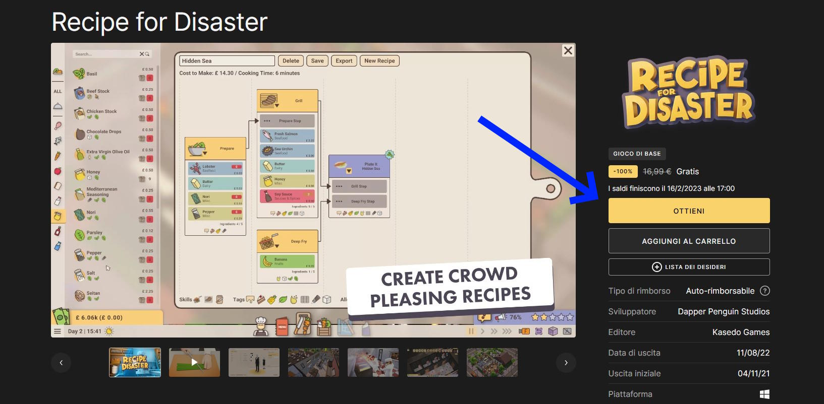Viewport: 824px width, 404px height.
Task: Click the ingredient Search field
Action: [x=112, y=54]
